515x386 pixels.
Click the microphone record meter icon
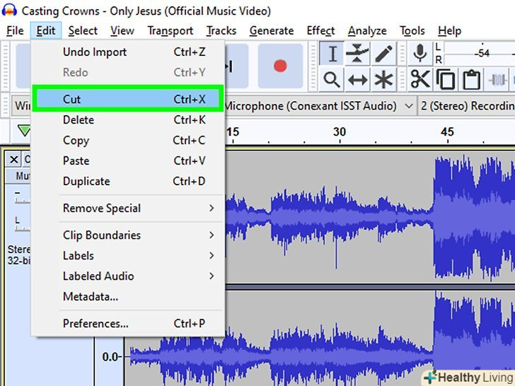click(420, 53)
